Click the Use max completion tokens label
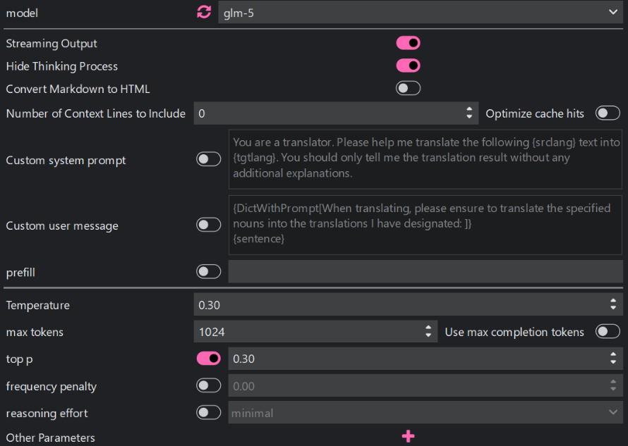 (x=514, y=332)
